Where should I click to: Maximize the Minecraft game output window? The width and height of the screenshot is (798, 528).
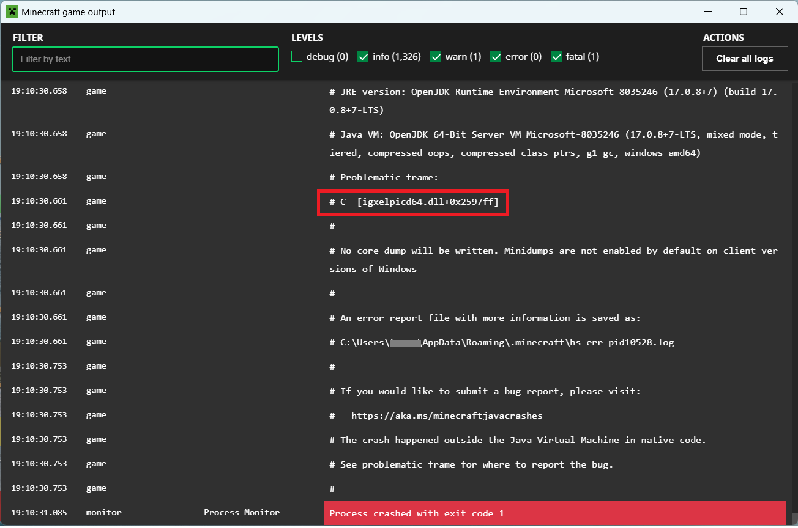744,12
